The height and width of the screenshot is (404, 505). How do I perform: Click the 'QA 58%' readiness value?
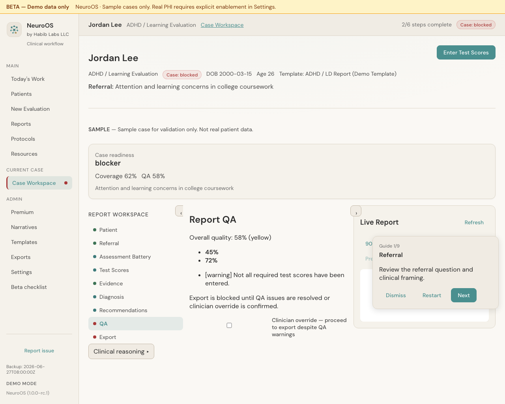click(153, 176)
